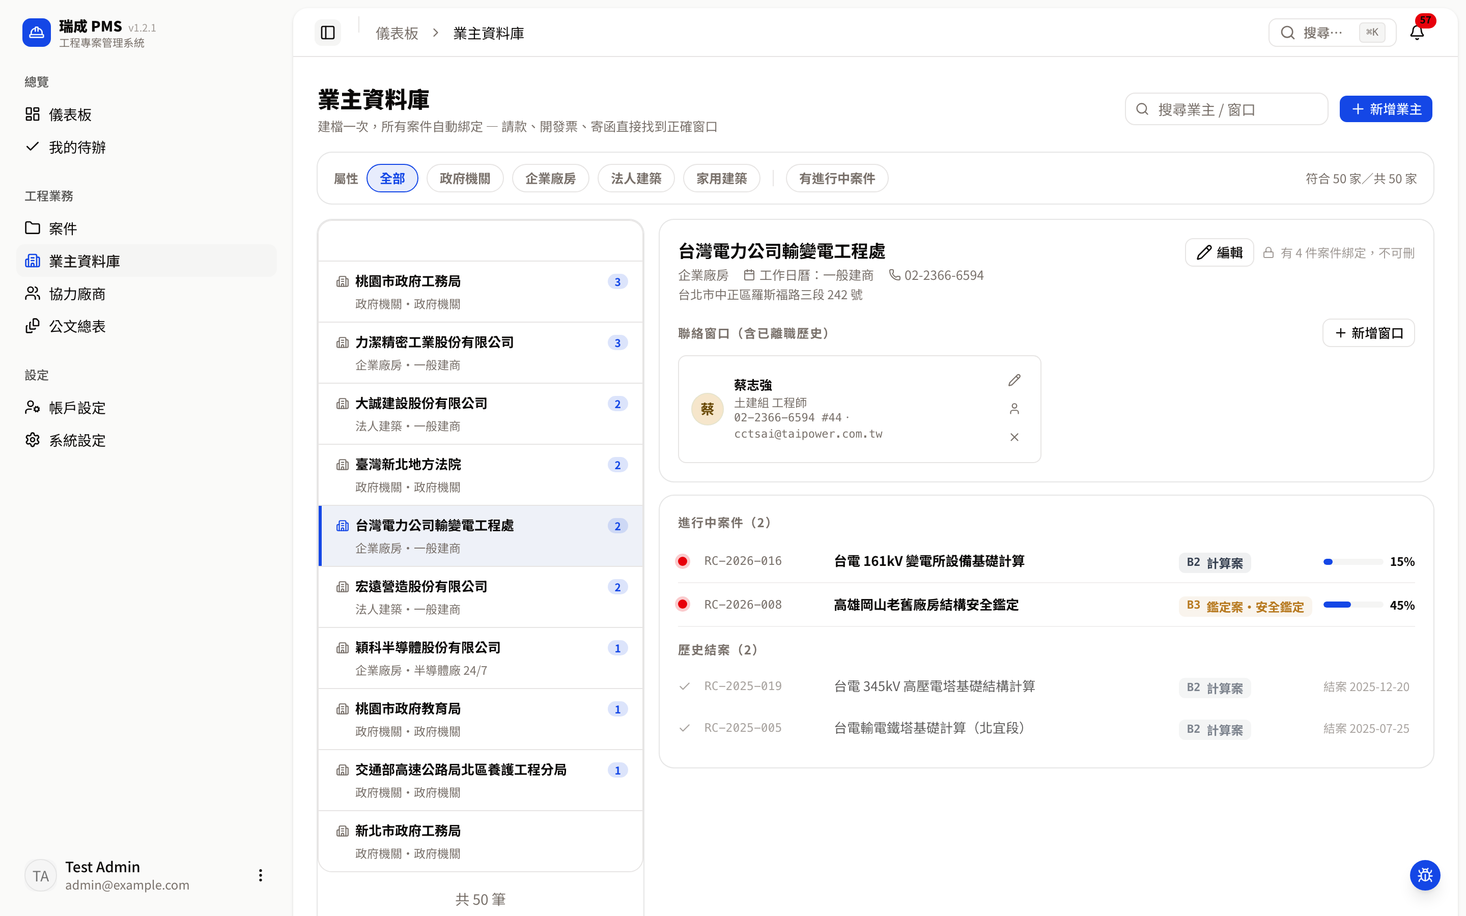Click 編輯 button for 台灣電力公司

coord(1220,252)
